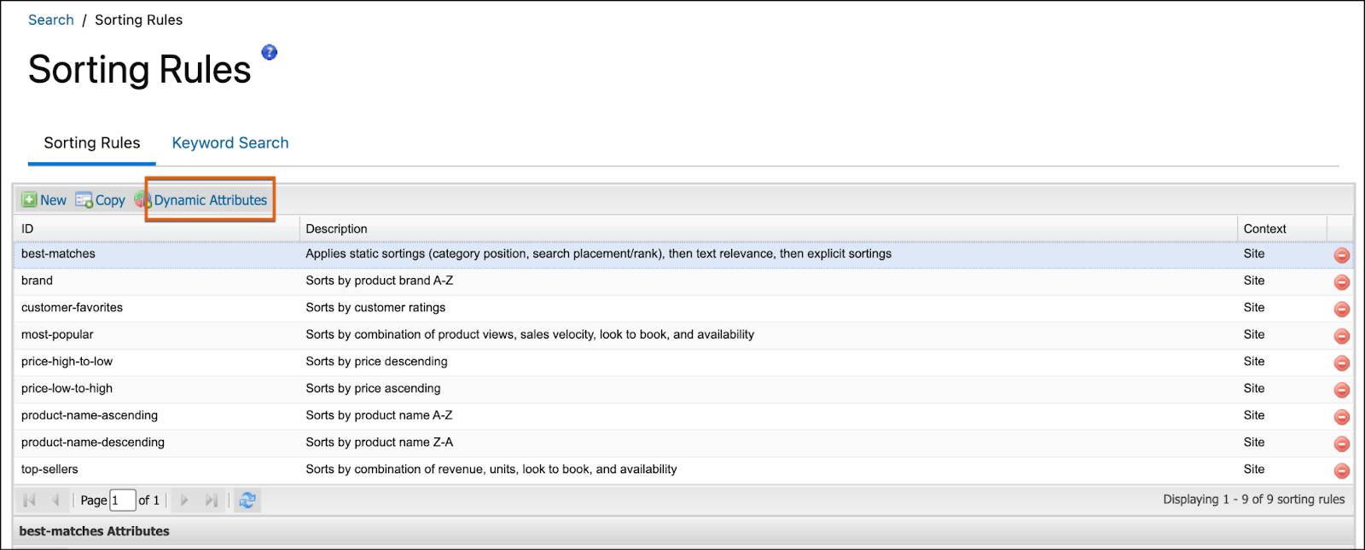This screenshot has height=550, width=1365.
Task: Click the Copy rule icon
Action: pos(84,200)
